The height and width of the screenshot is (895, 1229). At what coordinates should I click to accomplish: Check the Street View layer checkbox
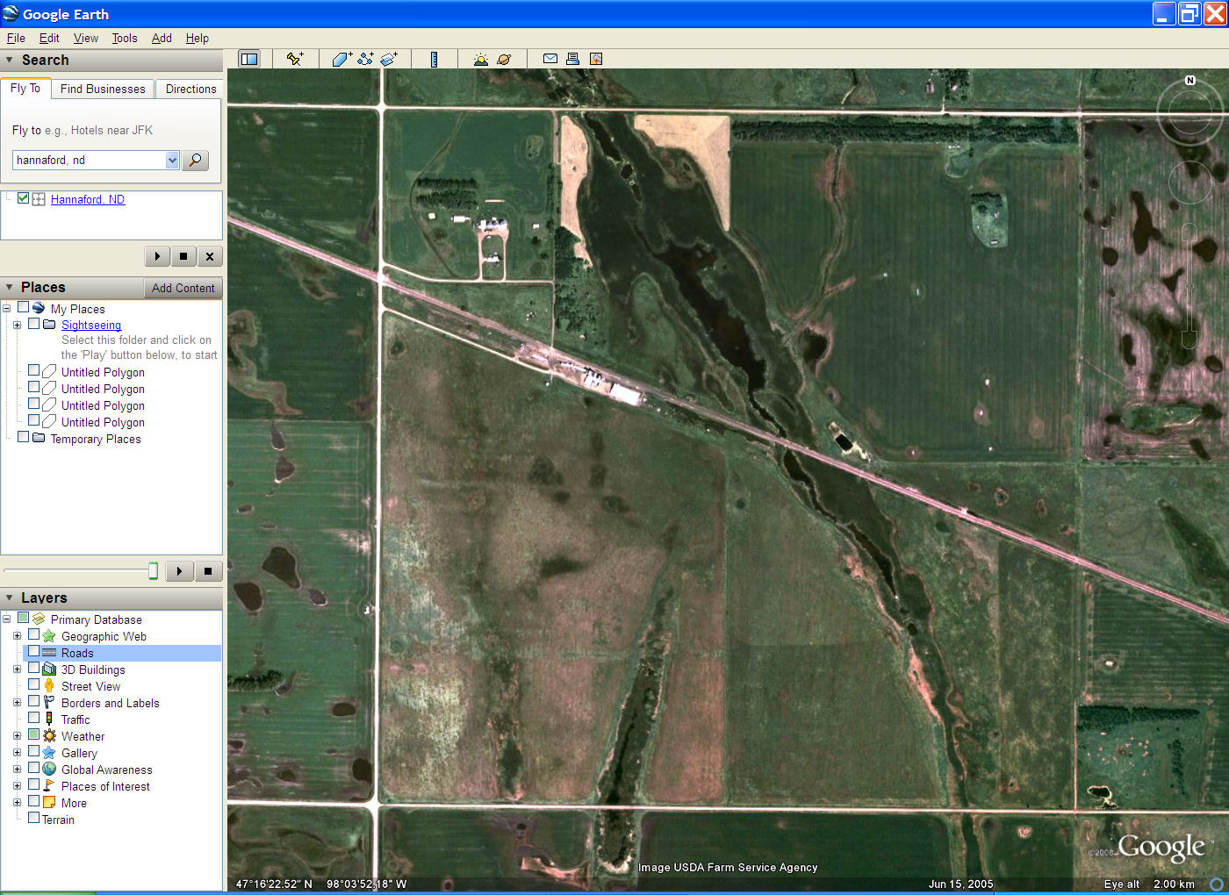33,685
